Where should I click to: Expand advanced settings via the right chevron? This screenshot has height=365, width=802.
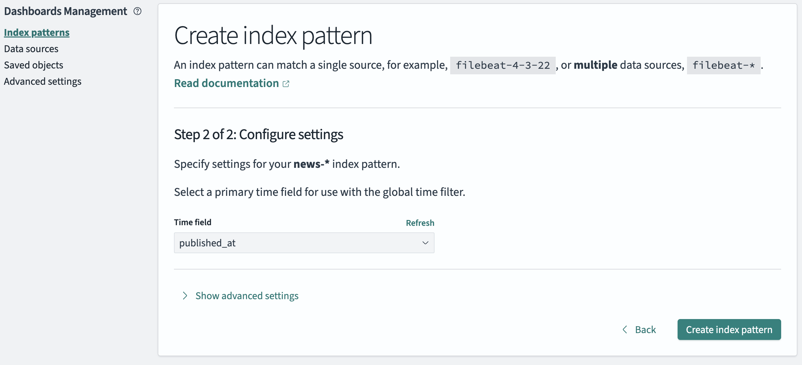[x=185, y=296]
